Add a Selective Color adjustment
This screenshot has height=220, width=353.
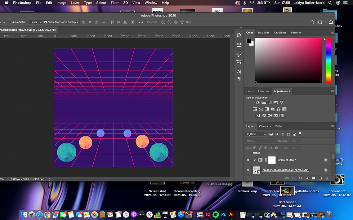(276, 116)
